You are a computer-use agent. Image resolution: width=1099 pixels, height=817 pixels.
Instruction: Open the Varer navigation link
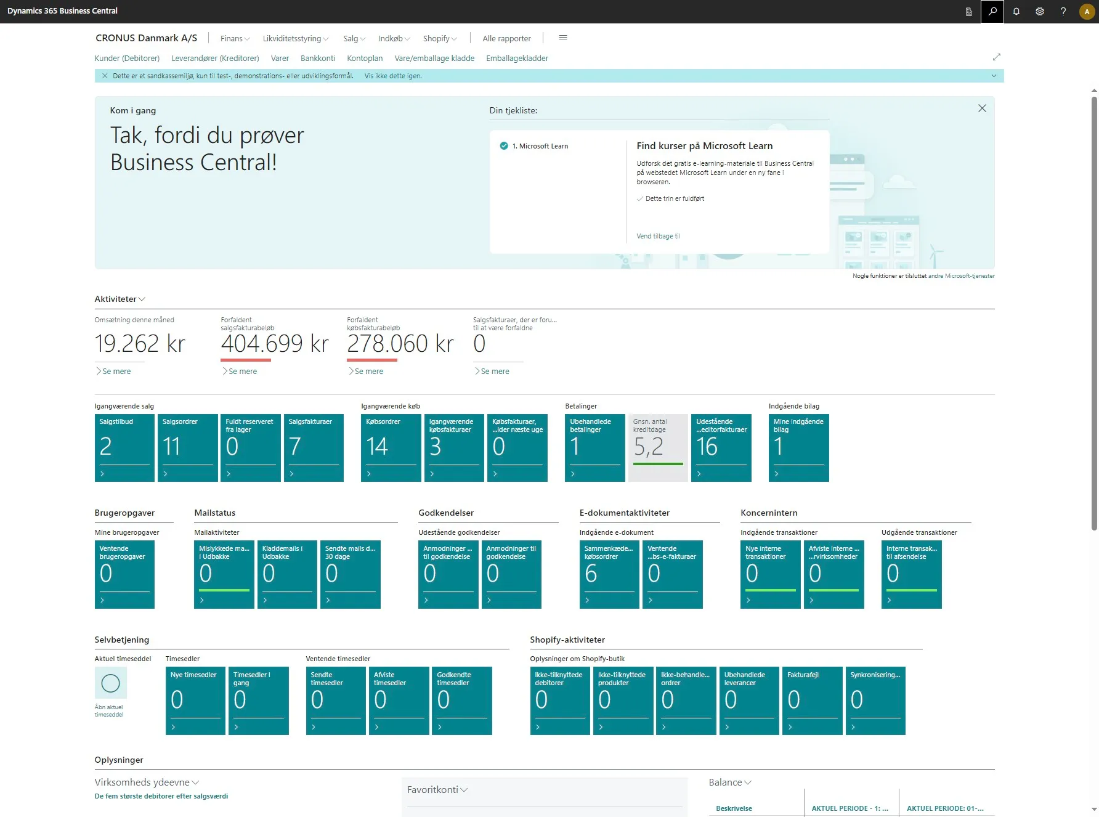(x=280, y=58)
